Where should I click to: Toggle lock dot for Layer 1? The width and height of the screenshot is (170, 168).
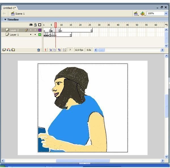tap(35, 35)
